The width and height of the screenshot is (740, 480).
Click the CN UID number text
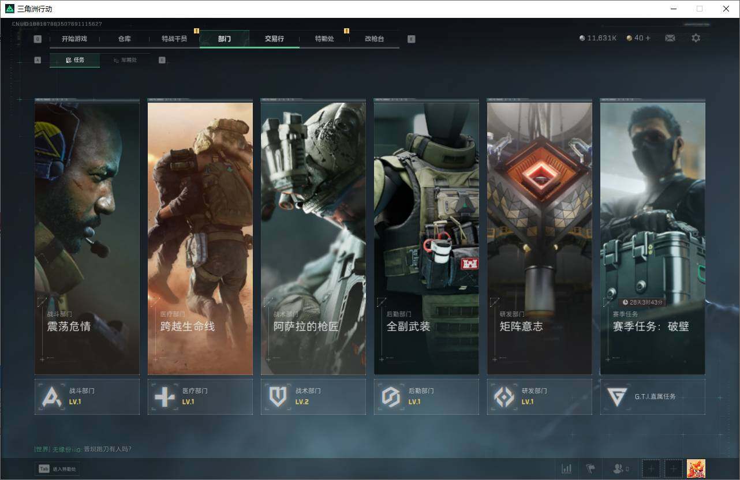57,24
